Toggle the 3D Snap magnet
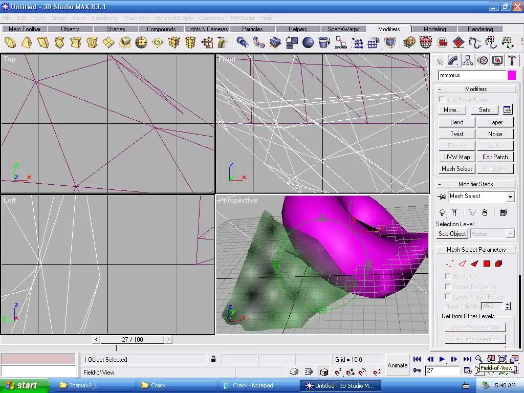Image resolution: width=524 pixels, height=393 pixels. coord(338,372)
